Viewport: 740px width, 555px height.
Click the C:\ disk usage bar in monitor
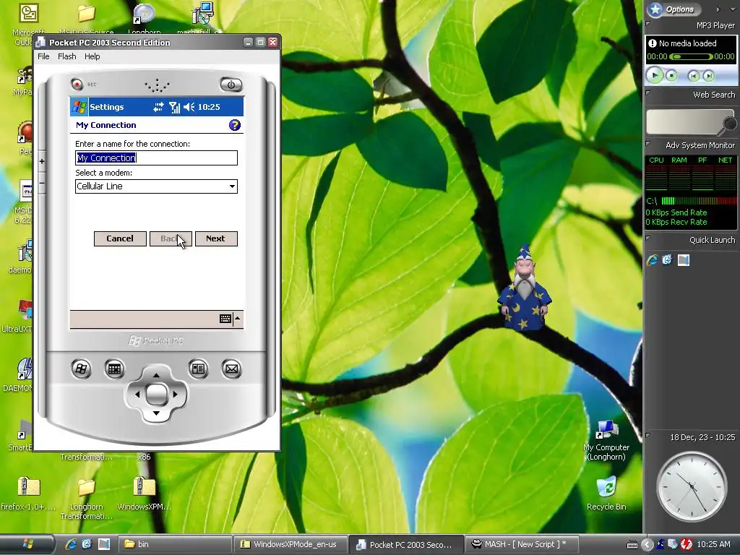pyautogui.click(x=699, y=201)
